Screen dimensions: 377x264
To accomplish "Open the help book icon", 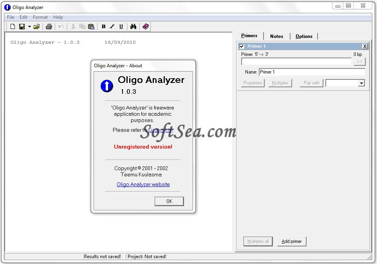I will tap(146, 27).
